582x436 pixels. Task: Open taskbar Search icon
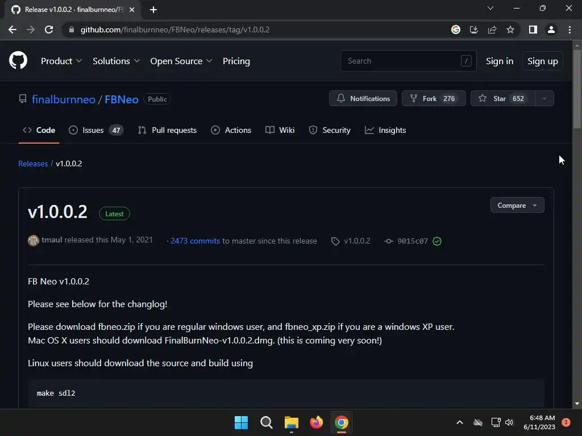[266, 422]
